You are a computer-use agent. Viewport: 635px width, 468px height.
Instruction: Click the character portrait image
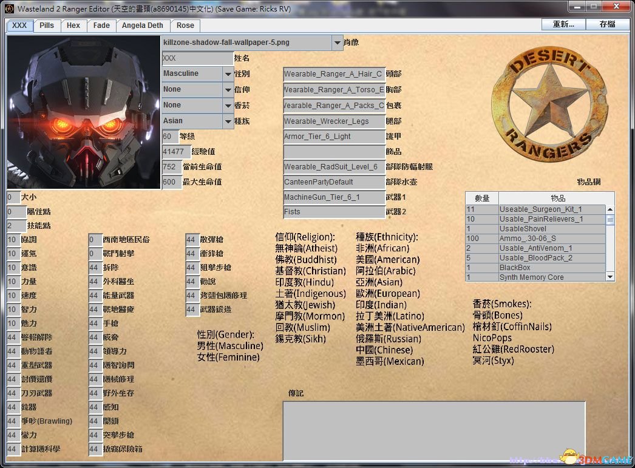pos(84,112)
